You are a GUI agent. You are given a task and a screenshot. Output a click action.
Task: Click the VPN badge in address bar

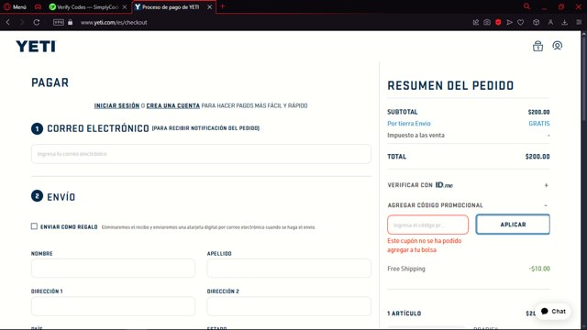59,22
